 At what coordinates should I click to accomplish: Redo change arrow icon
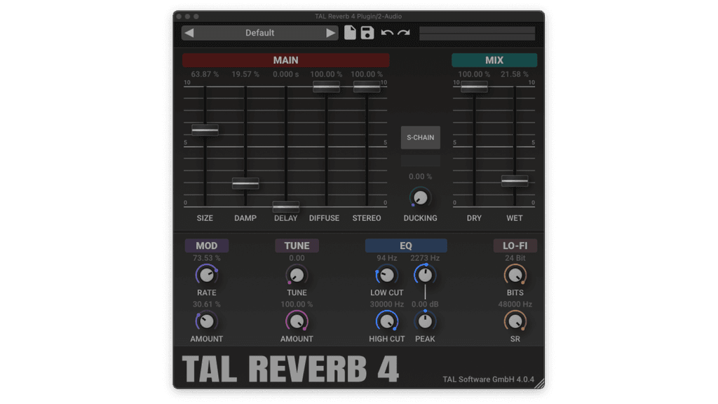[x=404, y=33]
